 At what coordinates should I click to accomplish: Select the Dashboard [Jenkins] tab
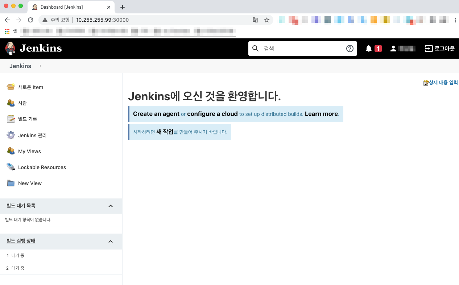pos(71,7)
